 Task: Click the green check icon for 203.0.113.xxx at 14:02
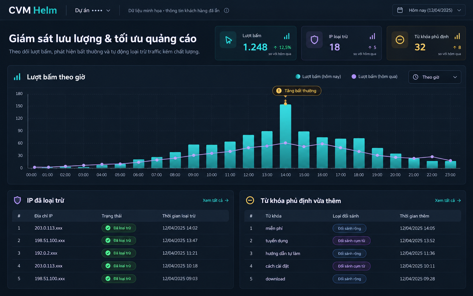pos(108,228)
